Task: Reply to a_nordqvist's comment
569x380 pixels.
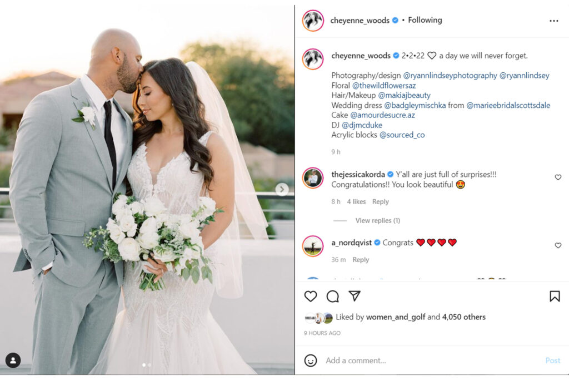Action: pyautogui.click(x=361, y=260)
